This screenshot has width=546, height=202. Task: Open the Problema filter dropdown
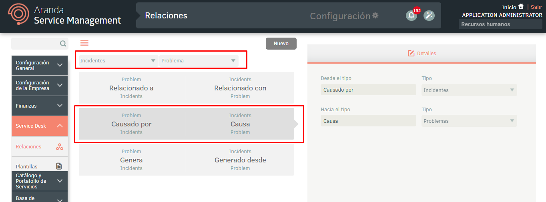click(x=199, y=61)
